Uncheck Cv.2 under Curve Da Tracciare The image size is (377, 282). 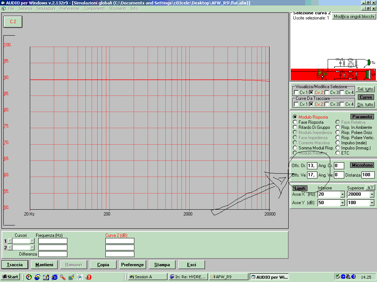pyautogui.click(x=311, y=104)
